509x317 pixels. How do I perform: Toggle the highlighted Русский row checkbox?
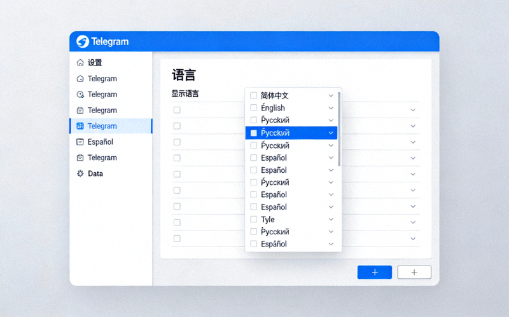click(x=253, y=133)
